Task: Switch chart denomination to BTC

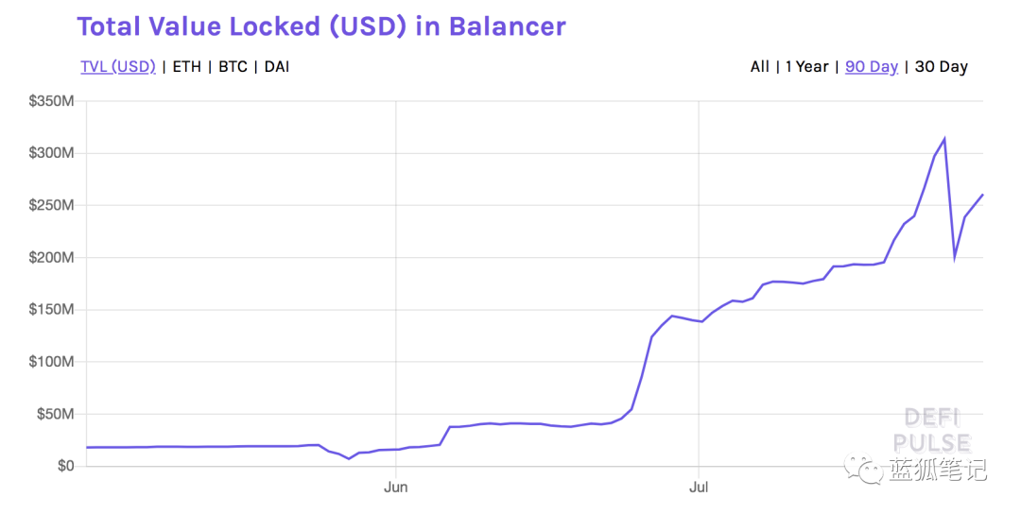Action: [x=233, y=67]
